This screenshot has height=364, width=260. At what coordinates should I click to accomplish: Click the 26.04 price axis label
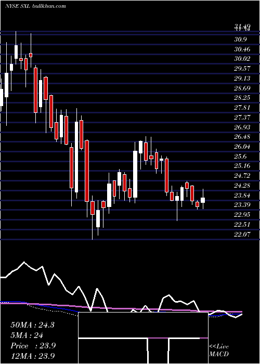[242, 147]
